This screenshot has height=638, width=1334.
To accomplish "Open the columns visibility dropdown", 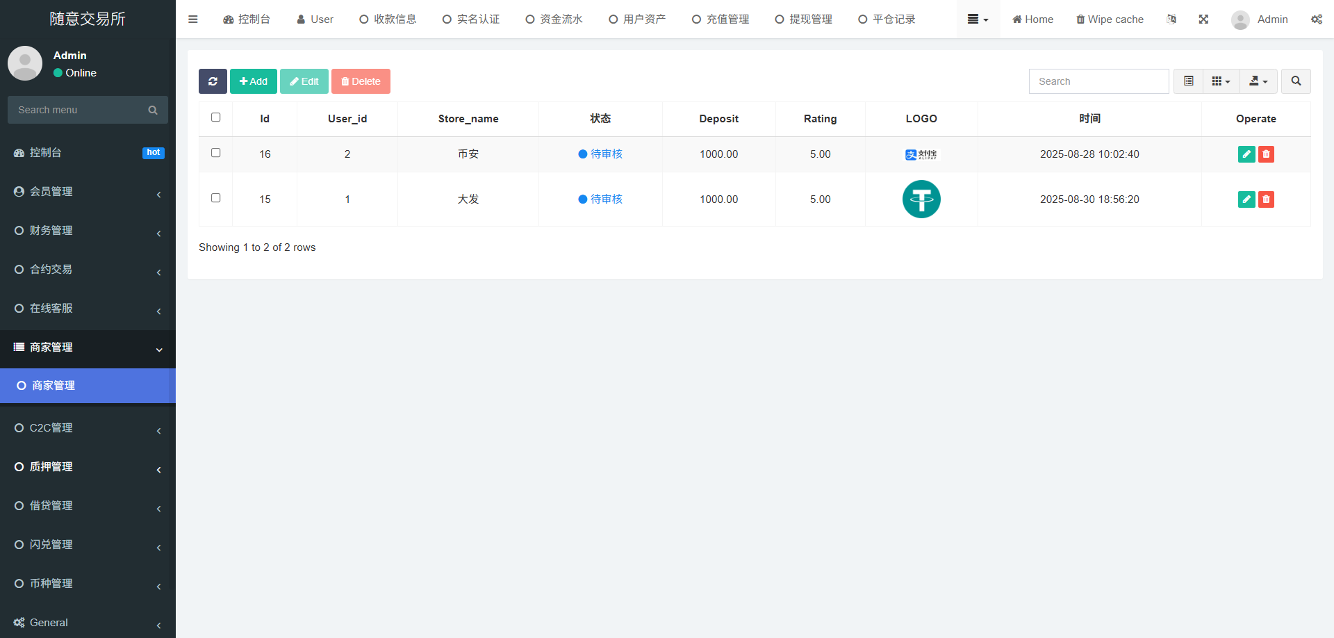I will coord(1221,81).
